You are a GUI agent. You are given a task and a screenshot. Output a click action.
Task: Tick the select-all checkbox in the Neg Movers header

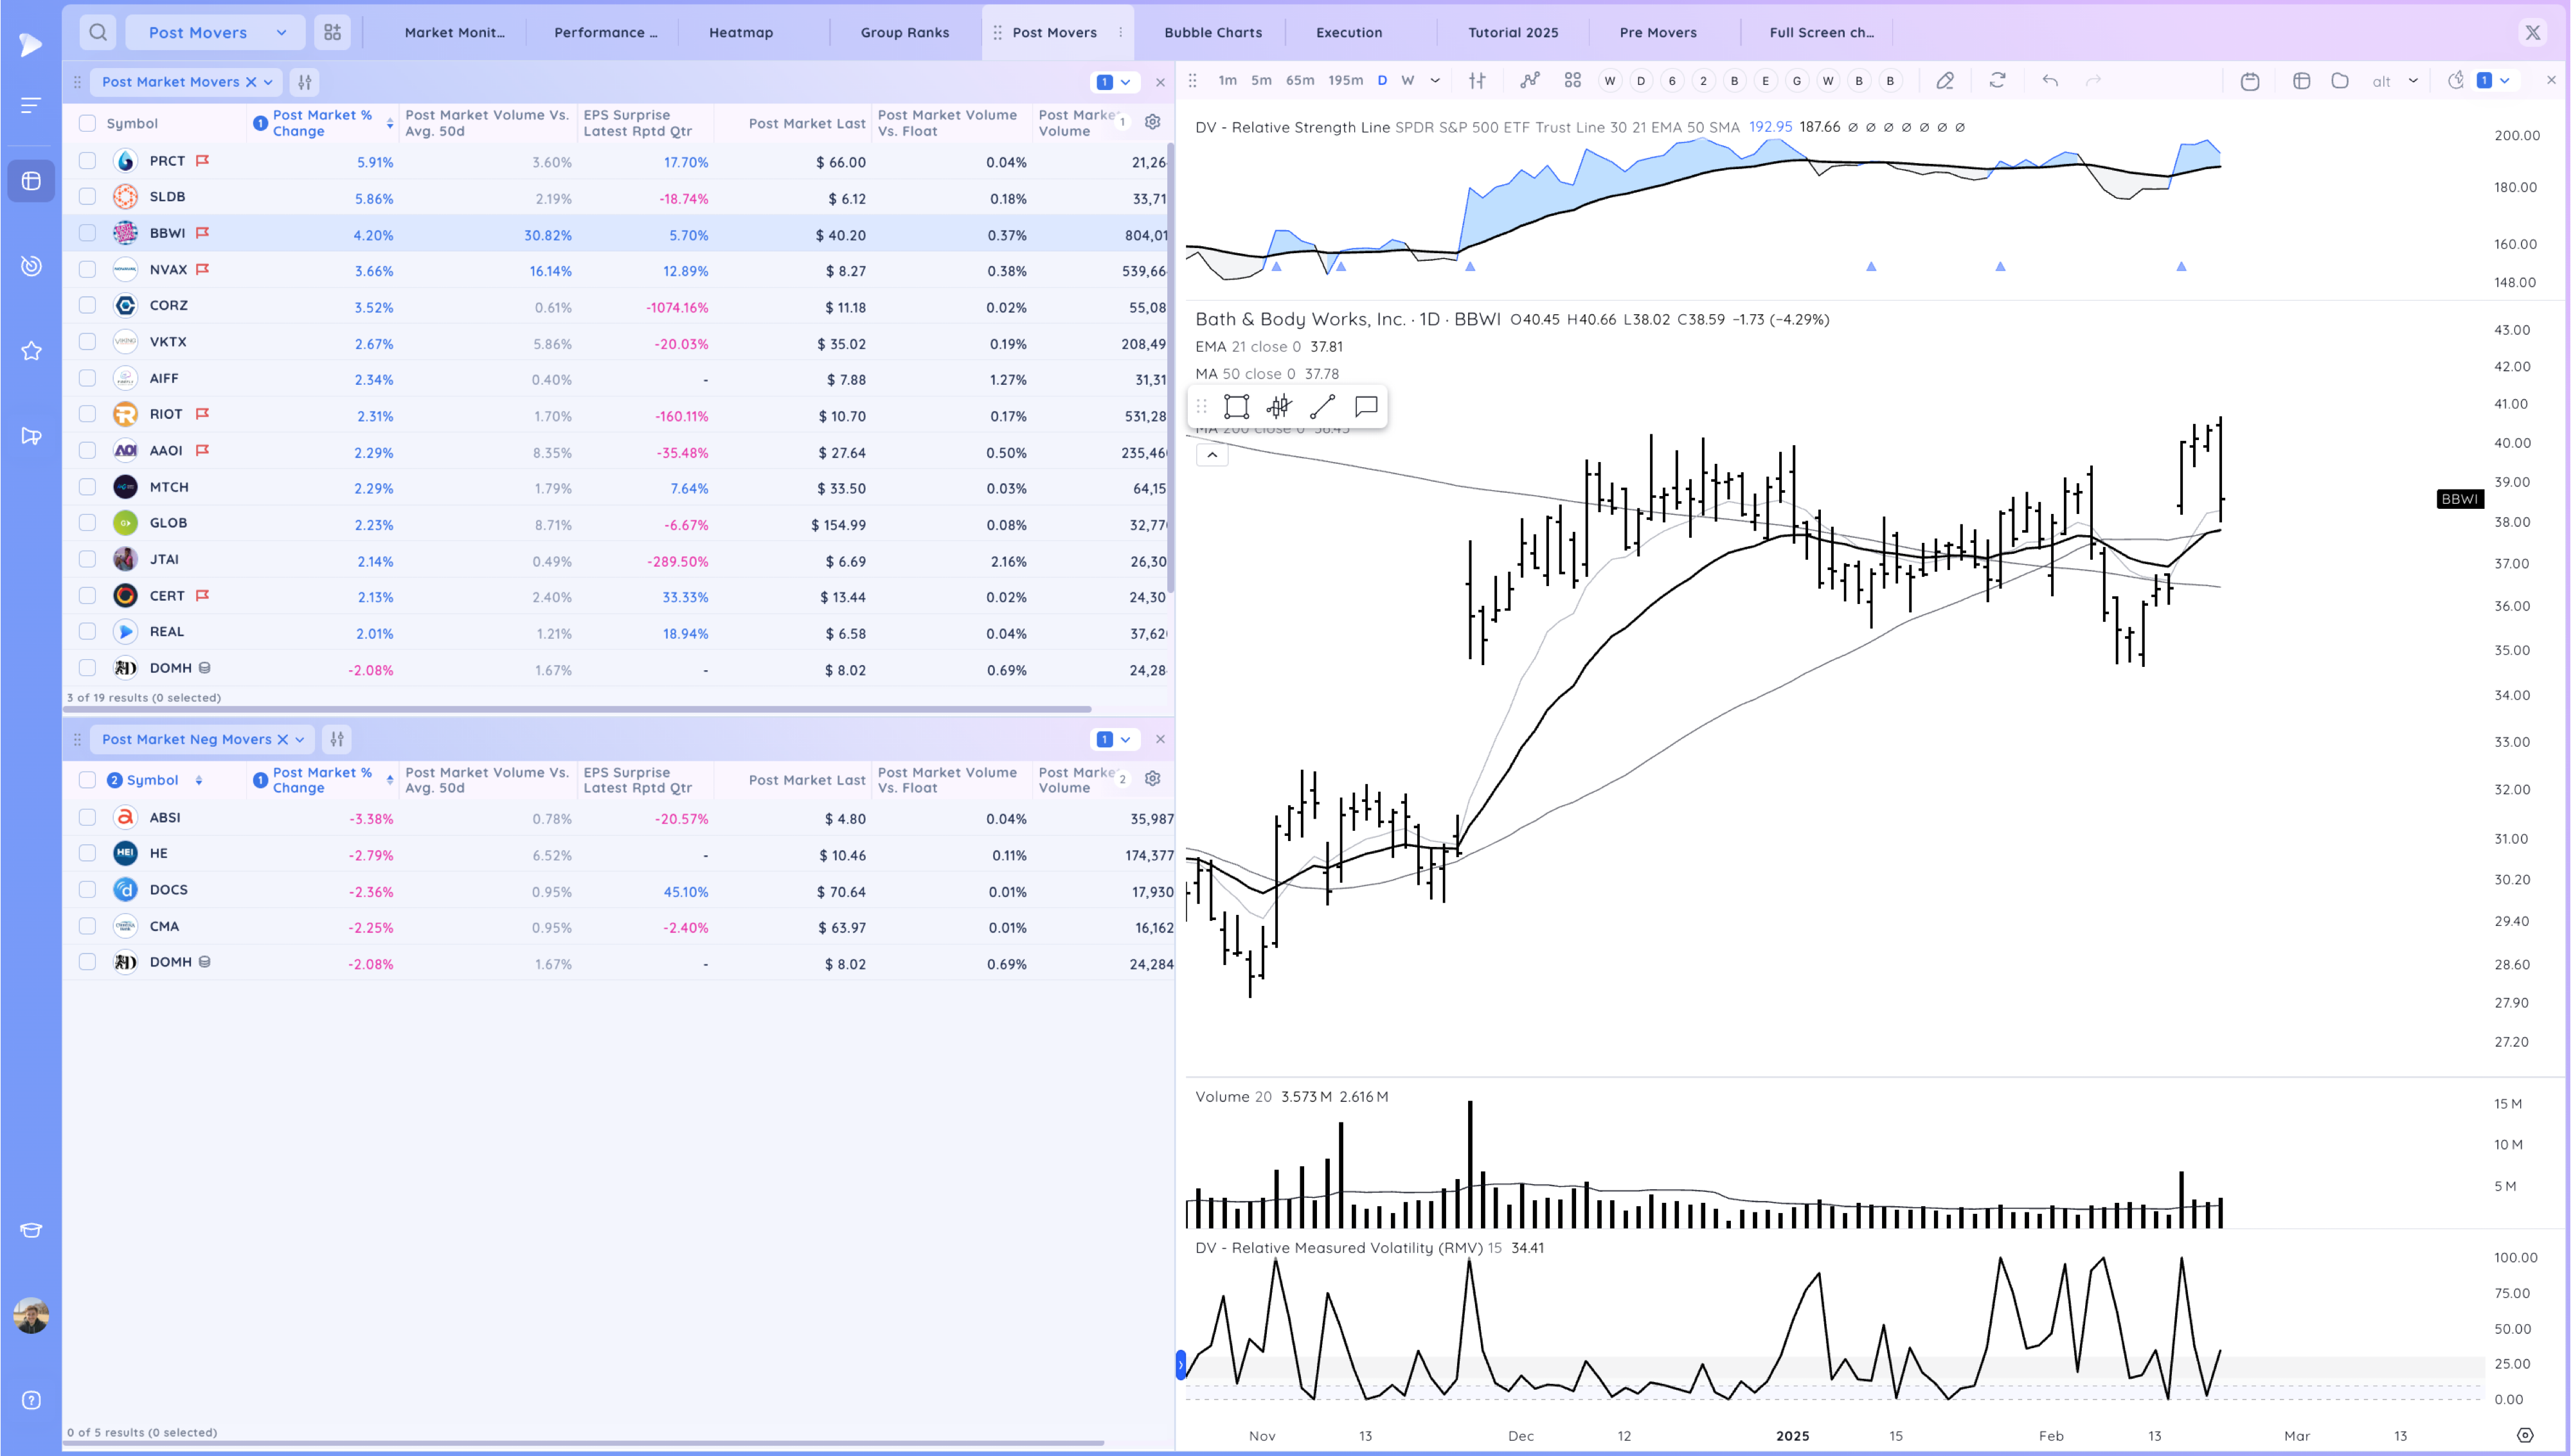[x=88, y=780]
